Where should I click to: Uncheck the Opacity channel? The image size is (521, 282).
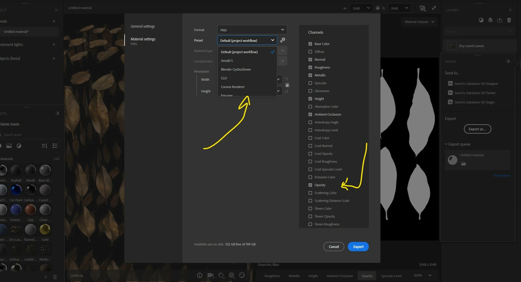[x=310, y=185]
